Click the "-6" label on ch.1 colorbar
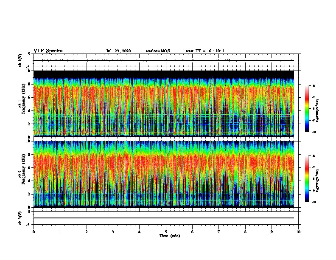This screenshot has width=336, height=260. [313, 85]
